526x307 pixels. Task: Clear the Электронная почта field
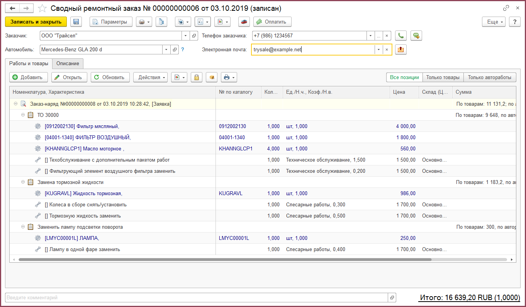click(387, 49)
